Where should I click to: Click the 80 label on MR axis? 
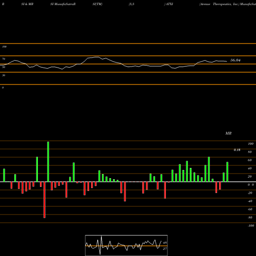(250, 152)
